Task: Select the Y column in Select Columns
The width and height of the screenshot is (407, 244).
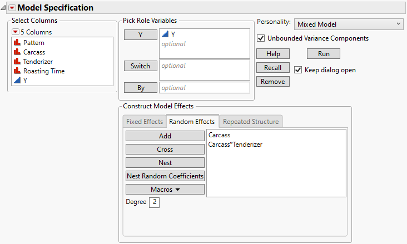Action: pos(25,81)
